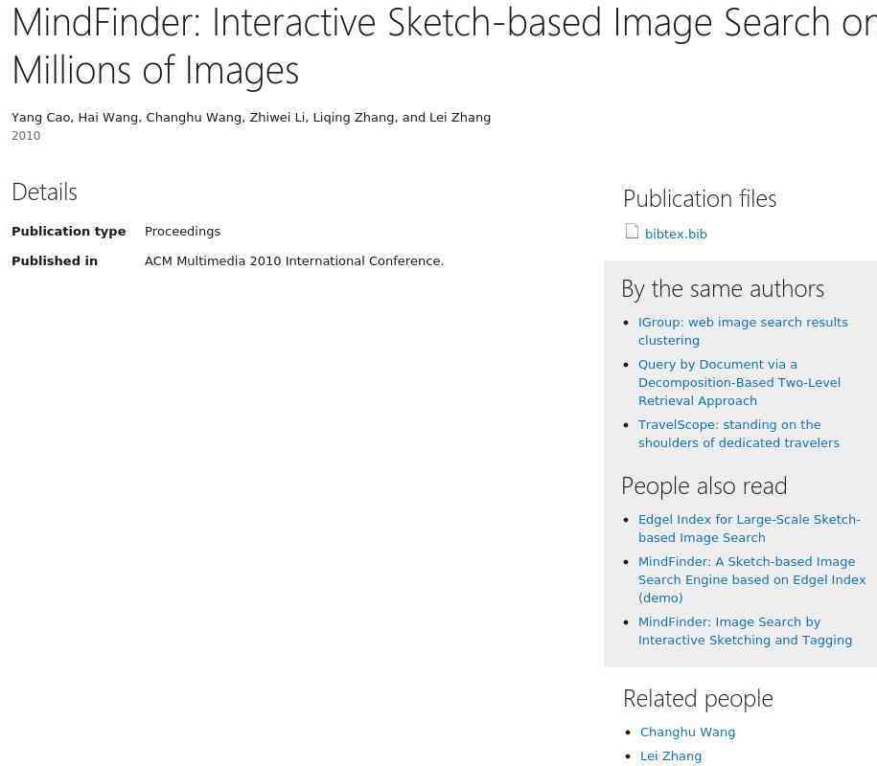Click the author names line
877x766 pixels.
point(251,118)
